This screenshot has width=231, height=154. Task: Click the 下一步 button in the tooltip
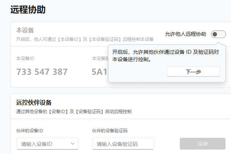point(193,71)
